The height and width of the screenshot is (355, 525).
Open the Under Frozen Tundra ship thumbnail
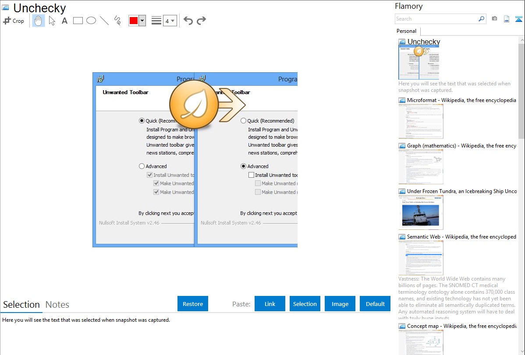[x=421, y=212]
